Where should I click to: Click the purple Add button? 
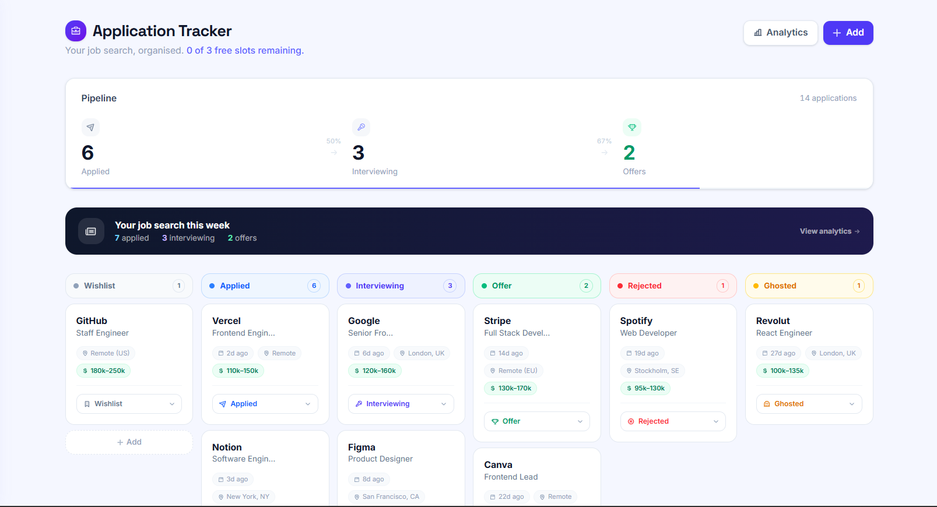(x=848, y=33)
